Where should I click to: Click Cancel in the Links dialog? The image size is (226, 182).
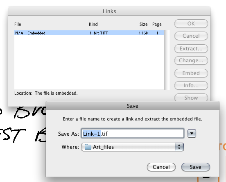[x=191, y=36]
